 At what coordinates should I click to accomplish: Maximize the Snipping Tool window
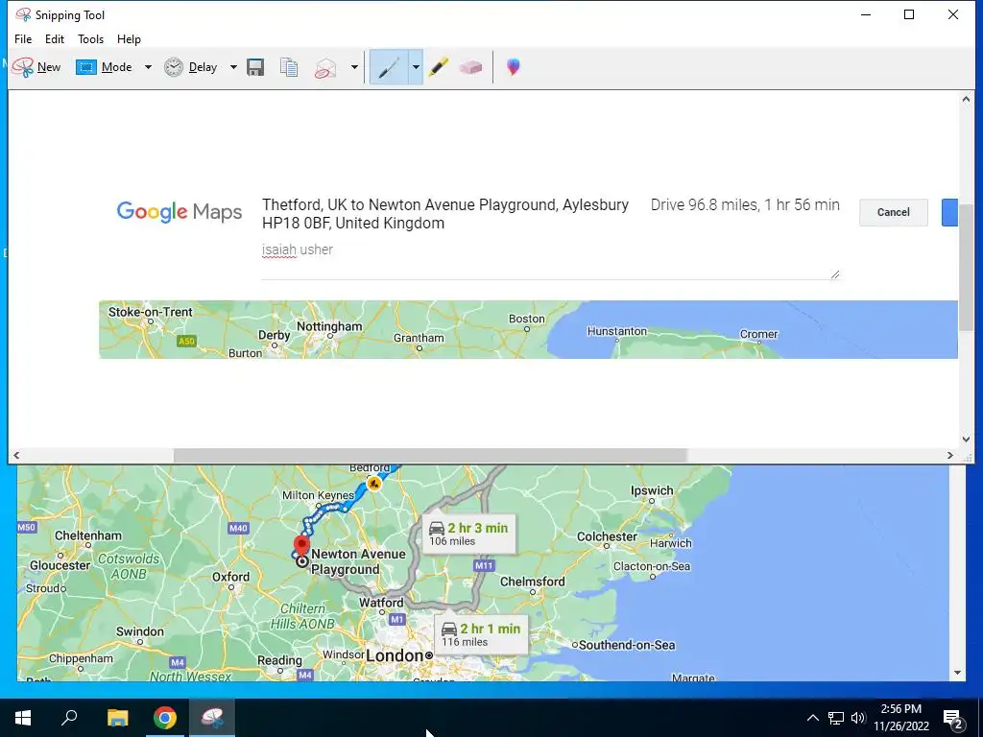tap(909, 14)
